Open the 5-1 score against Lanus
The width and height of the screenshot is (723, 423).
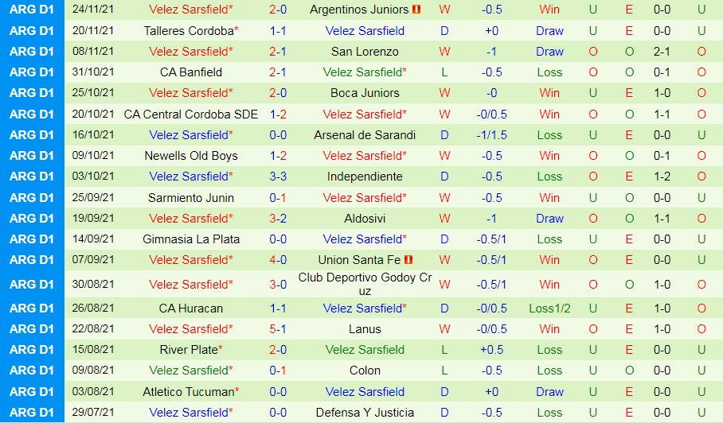tap(278, 329)
